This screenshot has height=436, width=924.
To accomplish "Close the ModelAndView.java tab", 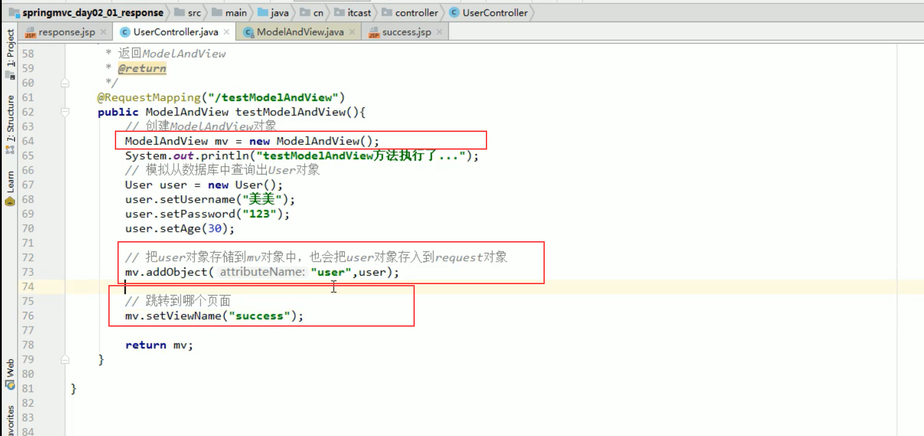I will [352, 32].
